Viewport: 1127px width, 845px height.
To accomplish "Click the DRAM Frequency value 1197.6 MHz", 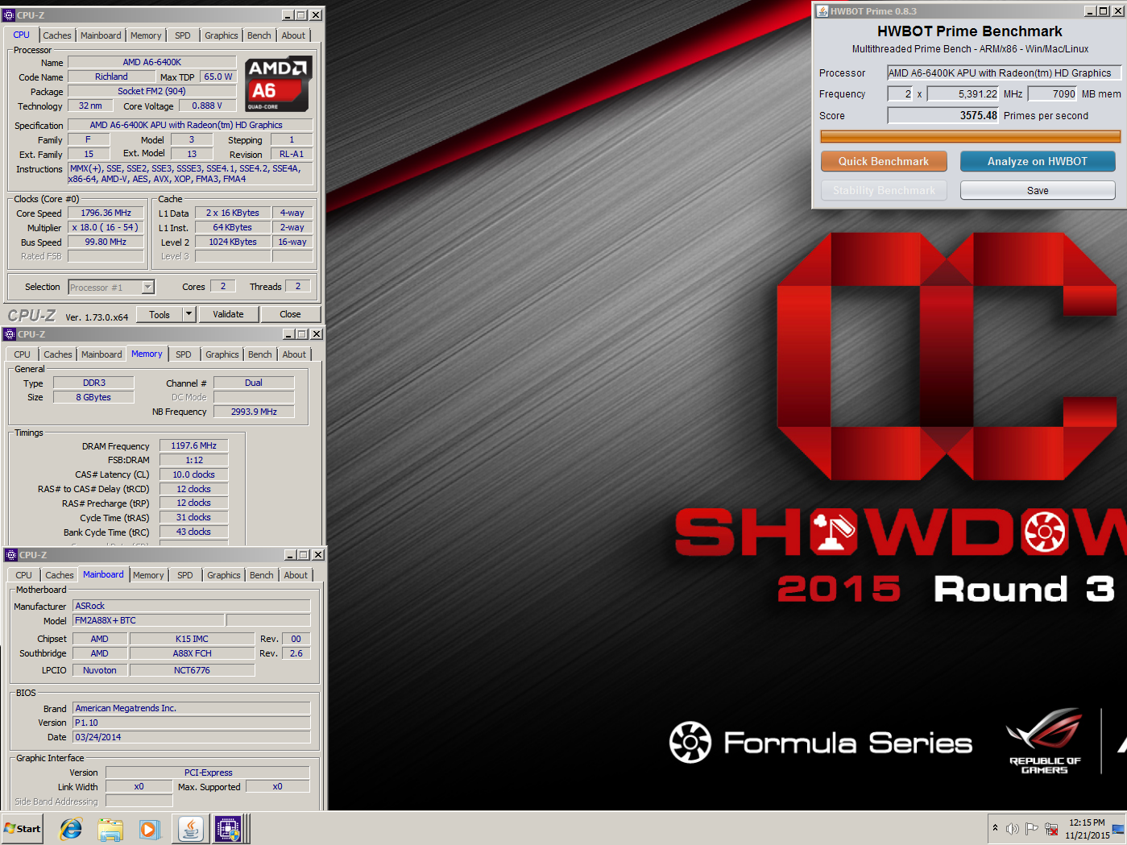I will [193, 445].
